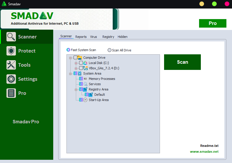Screen dimensions: 232x163
Task: Select the System Area row text
Action: point(92,73)
